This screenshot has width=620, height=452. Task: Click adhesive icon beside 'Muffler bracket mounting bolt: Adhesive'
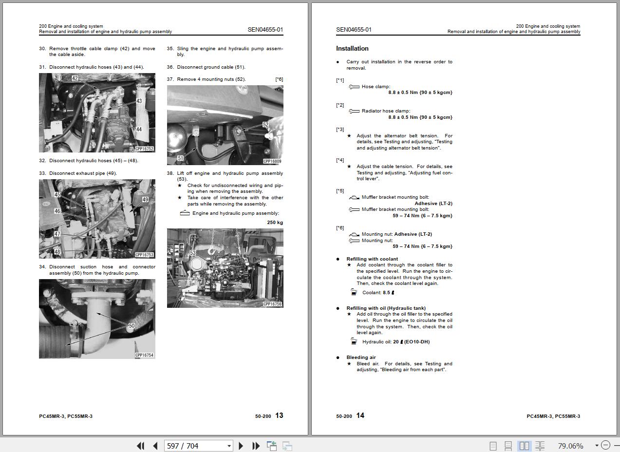click(354, 197)
